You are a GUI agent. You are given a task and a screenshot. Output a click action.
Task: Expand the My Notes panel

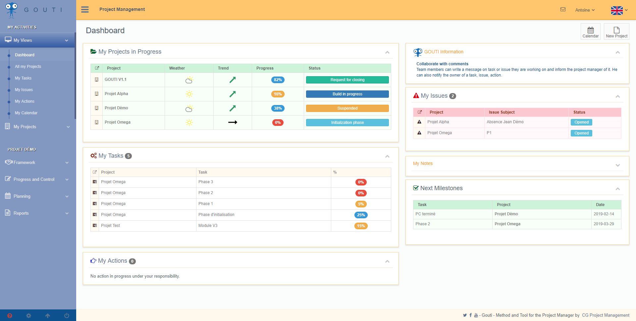click(x=618, y=165)
